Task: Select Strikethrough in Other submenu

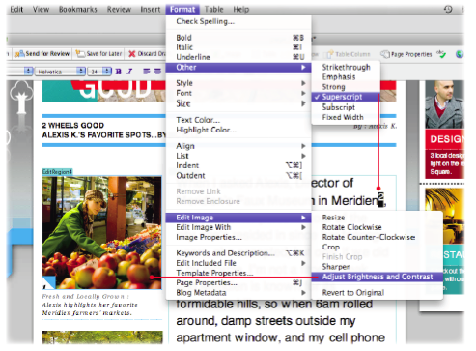Action: (346, 68)
